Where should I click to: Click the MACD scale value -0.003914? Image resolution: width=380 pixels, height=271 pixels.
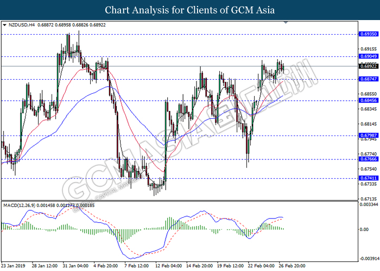(369, 259)
